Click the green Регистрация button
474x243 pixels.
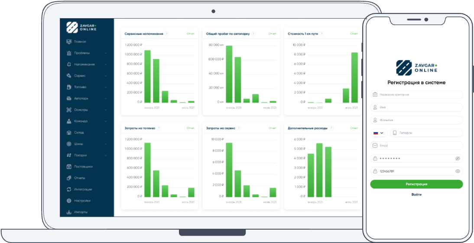pos(416,184)
